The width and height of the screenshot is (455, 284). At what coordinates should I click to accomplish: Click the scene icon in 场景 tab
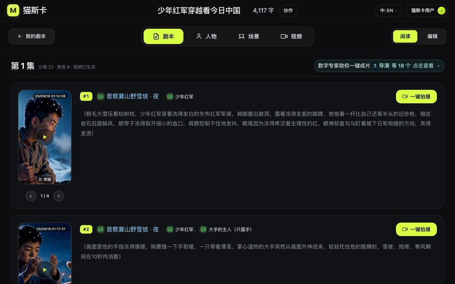(241, 36)
